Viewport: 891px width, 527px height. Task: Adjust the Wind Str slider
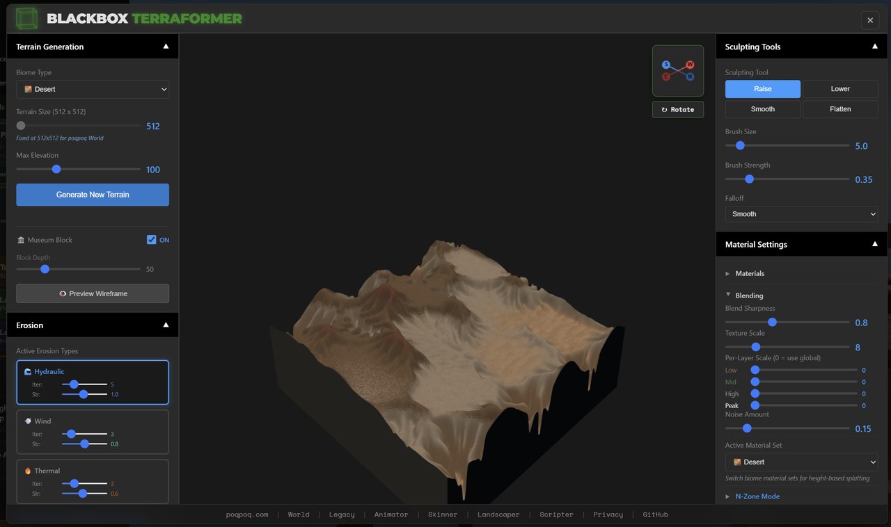coord(84,444)
